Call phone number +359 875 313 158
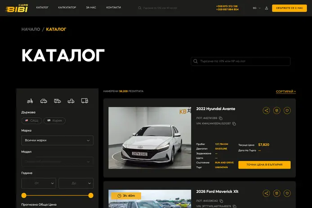 click(227, 6)
